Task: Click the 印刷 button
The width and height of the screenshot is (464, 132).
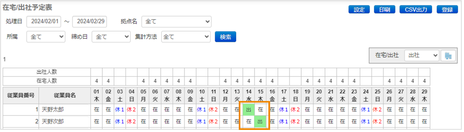Action: click(x=385, y=10)
